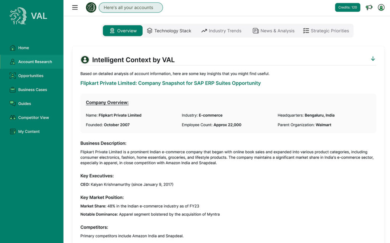Click the hamburger menu icon
The height and width of the screenshot is (243, 390).
click(75, 8)
